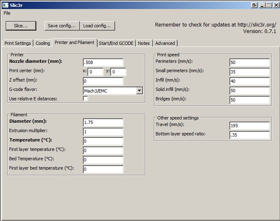Open the G-code flavor dropdown
The width and height of the screenshot is (280, 221).
(x=139, y=91)
